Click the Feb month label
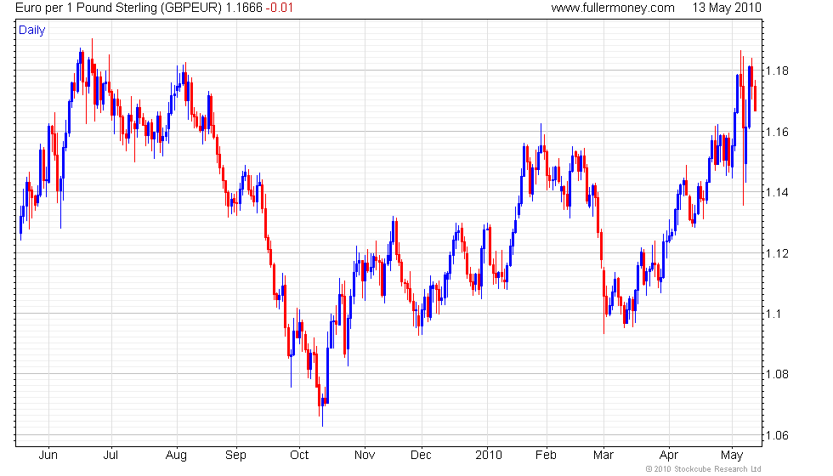 click(x=546, y=456)
